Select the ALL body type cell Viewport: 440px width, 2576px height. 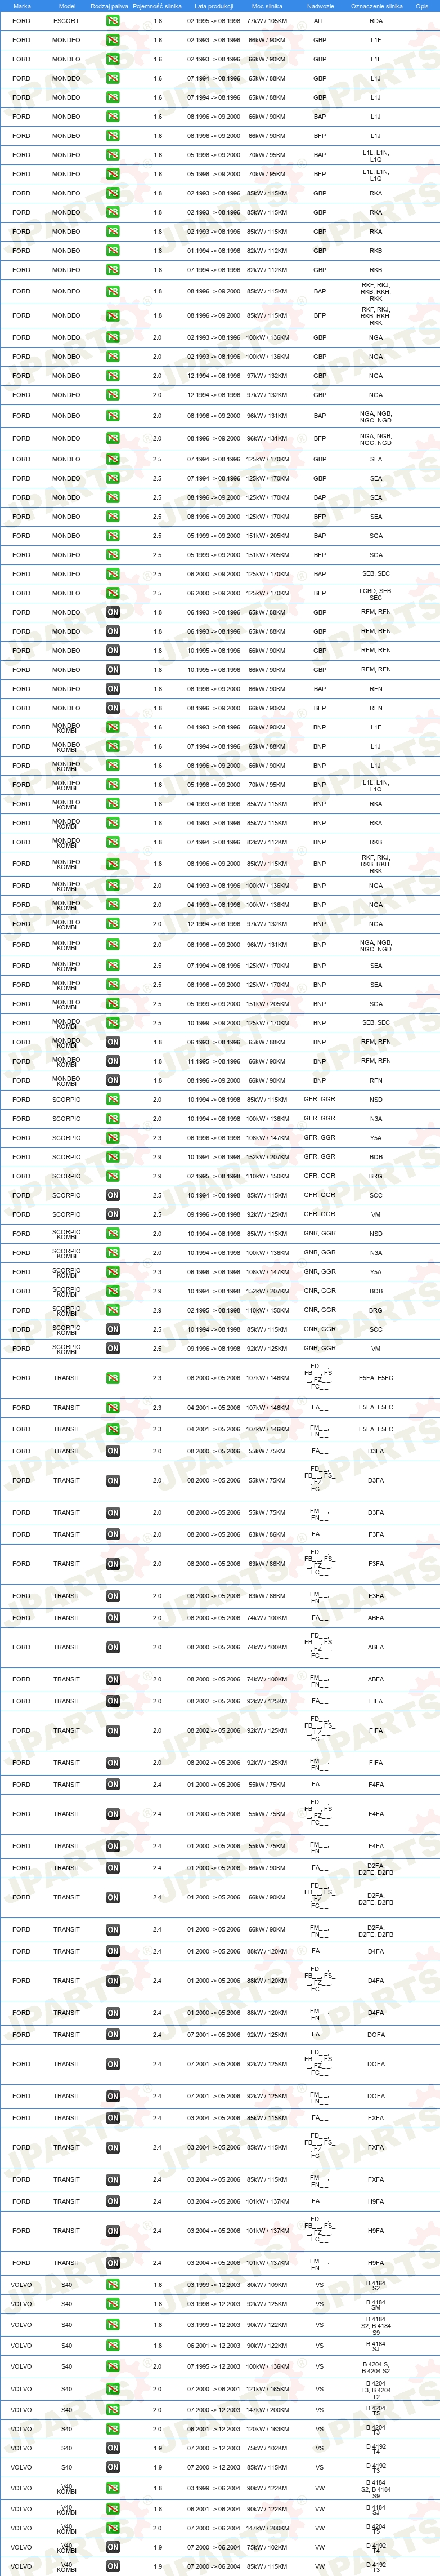tap(319, 20)
